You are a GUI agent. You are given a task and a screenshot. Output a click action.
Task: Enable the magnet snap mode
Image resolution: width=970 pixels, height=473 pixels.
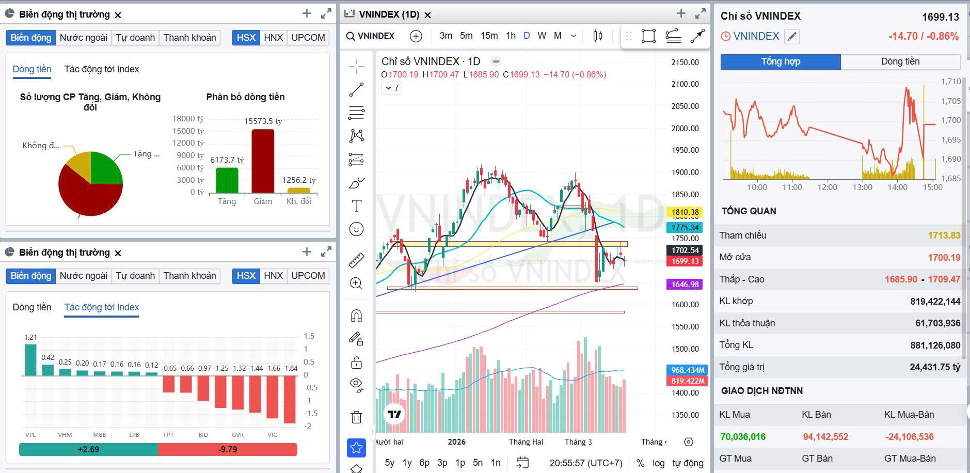click(x=356, y=314)
